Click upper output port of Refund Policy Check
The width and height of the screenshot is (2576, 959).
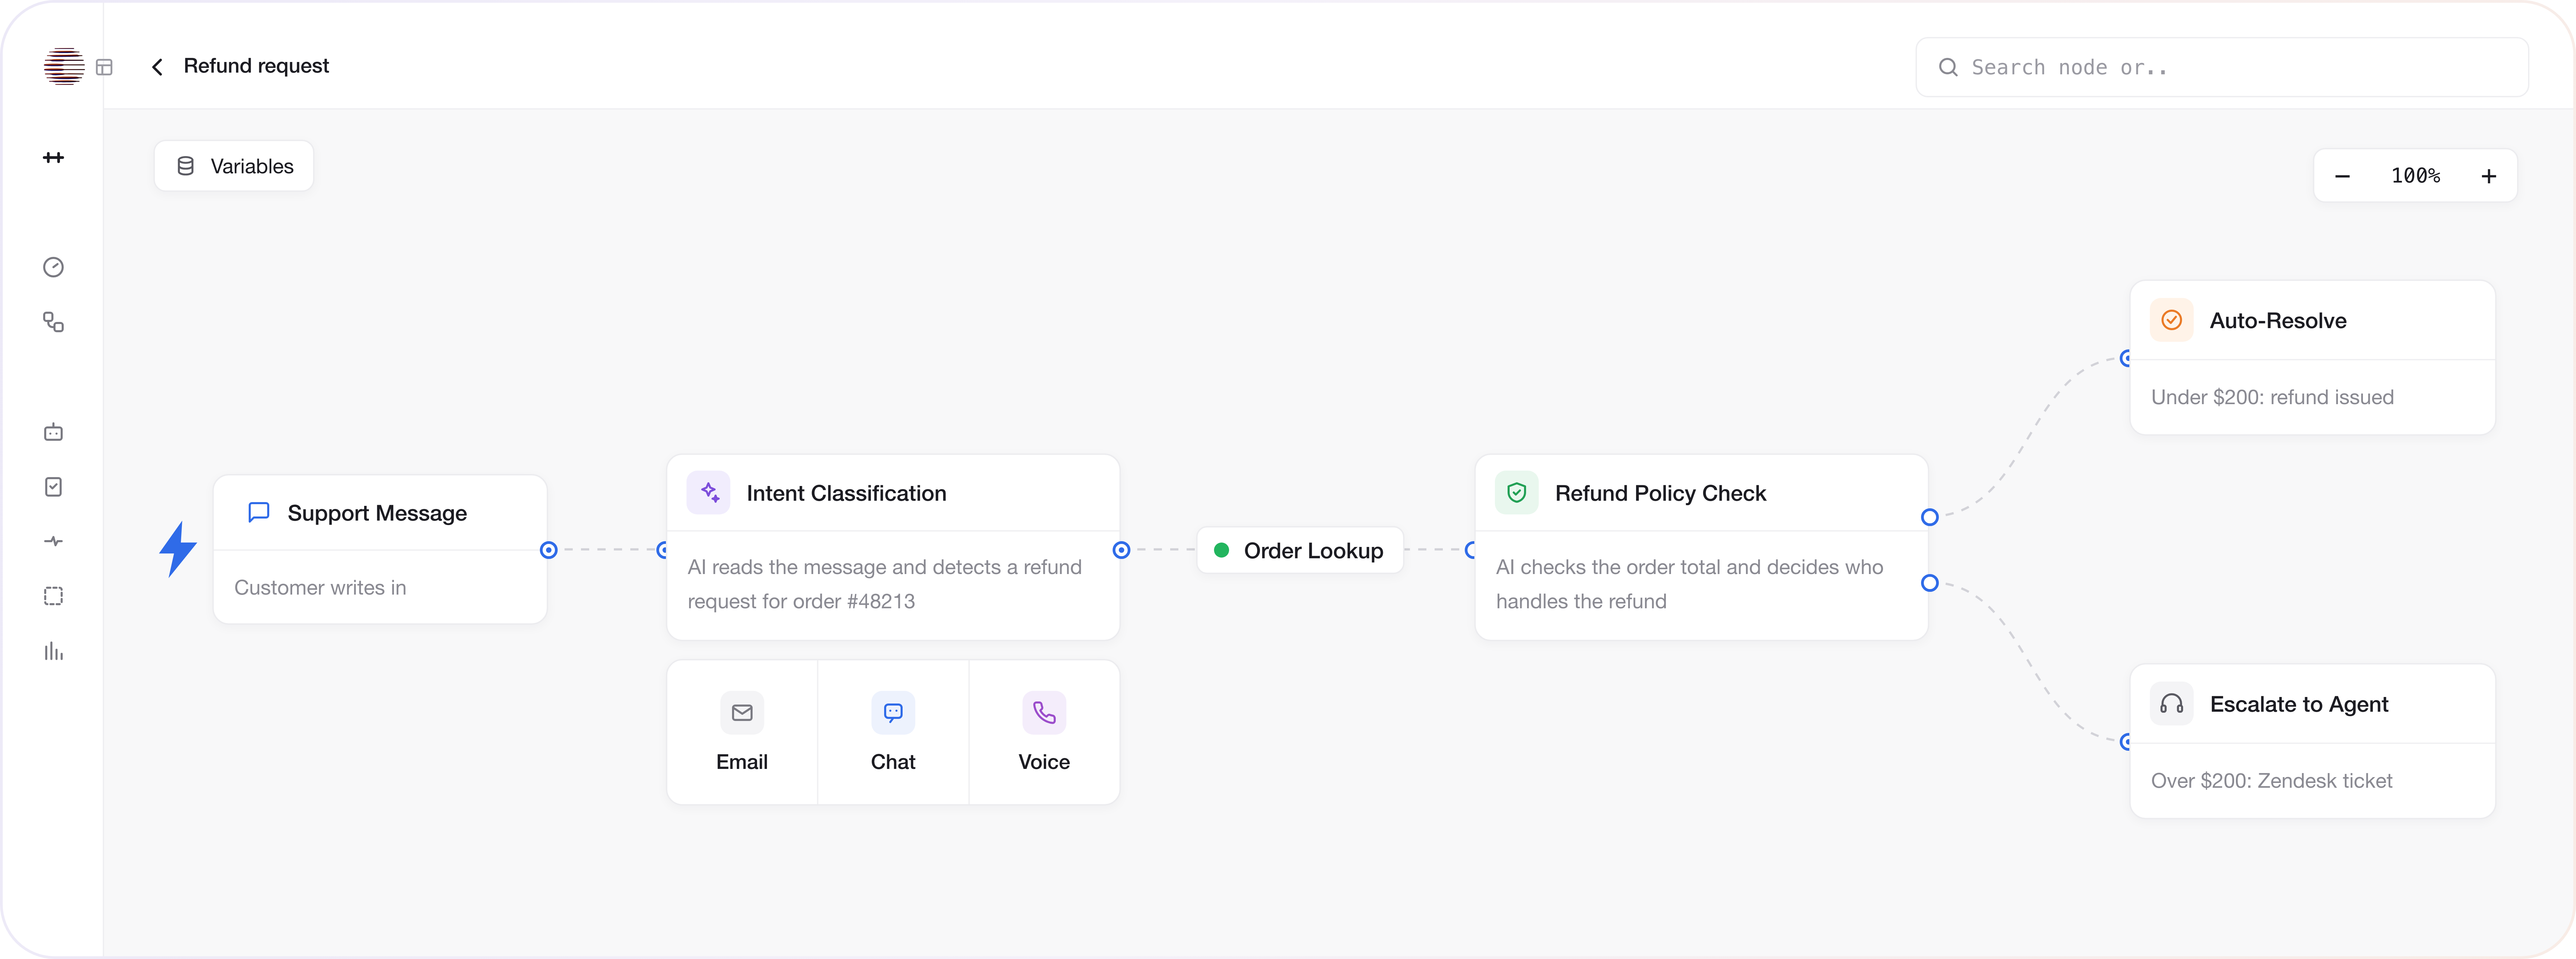(1930, 517)
